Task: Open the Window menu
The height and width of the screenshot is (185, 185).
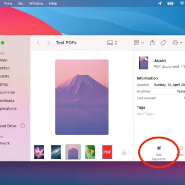Action: click(36, 4)
